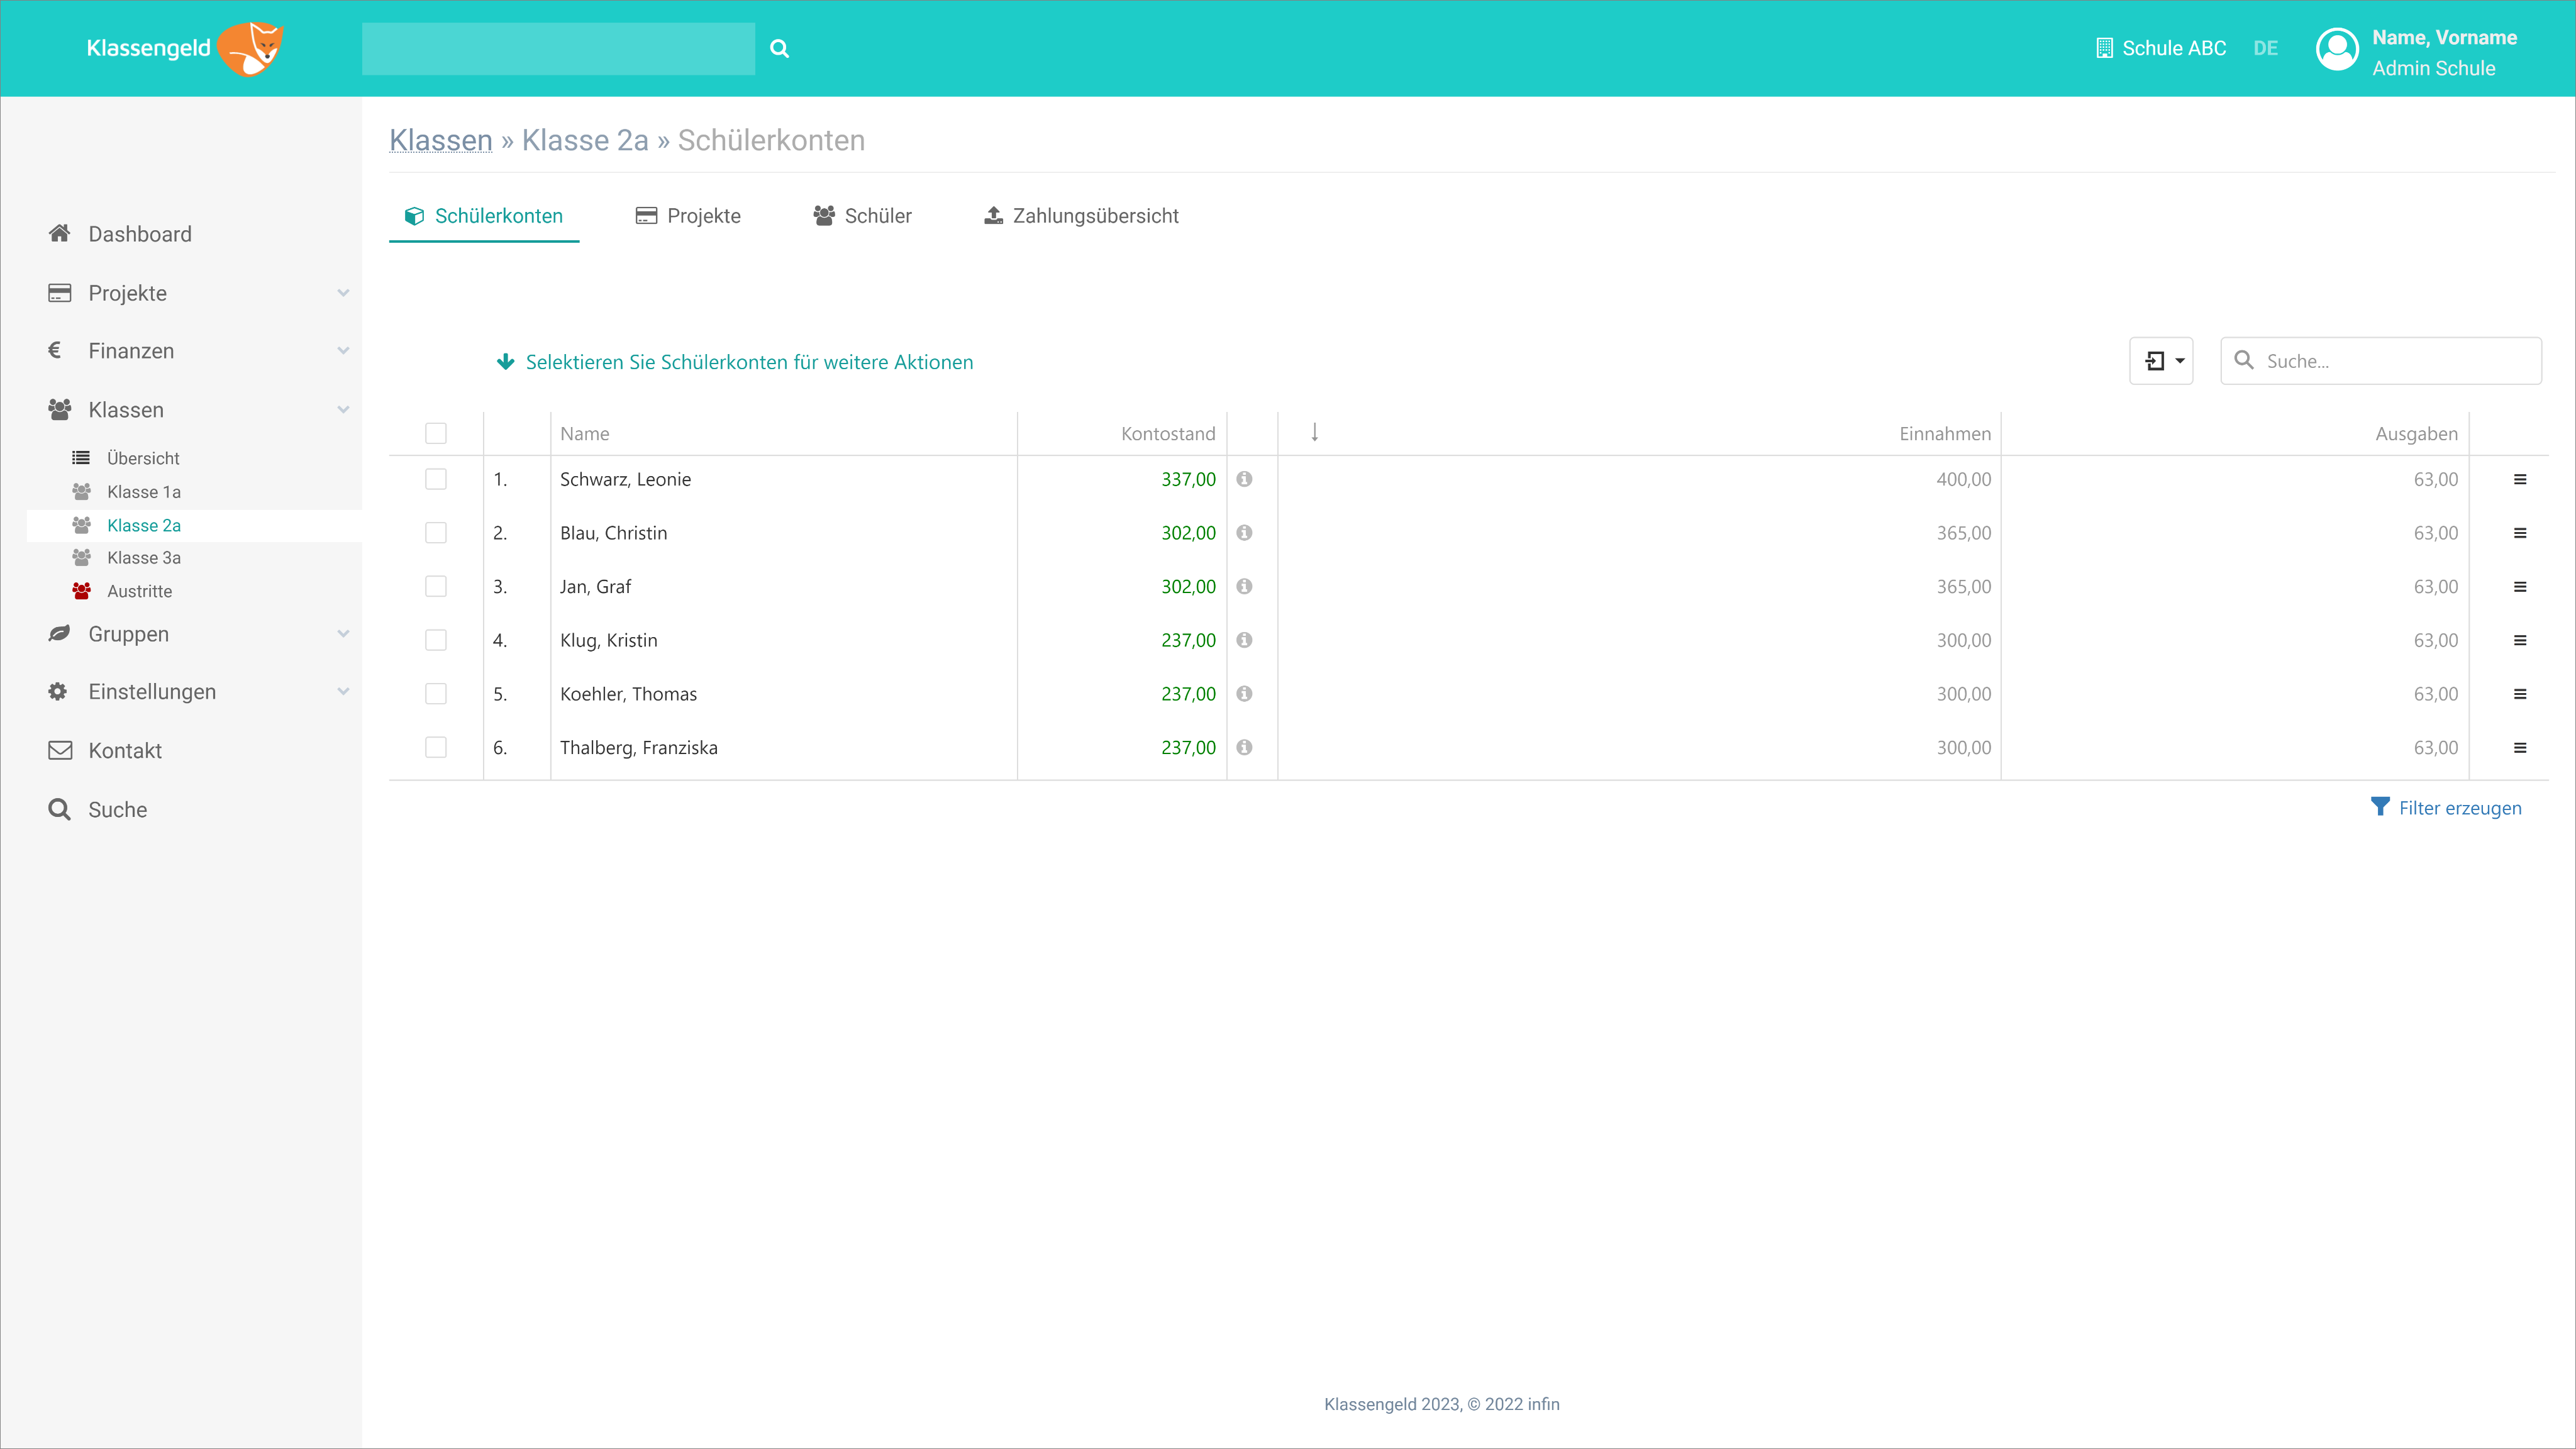Viewport: 2576px width, 1449px height.
Task: Check the box for Blau, Christin
Action: (x=436, y=533)
